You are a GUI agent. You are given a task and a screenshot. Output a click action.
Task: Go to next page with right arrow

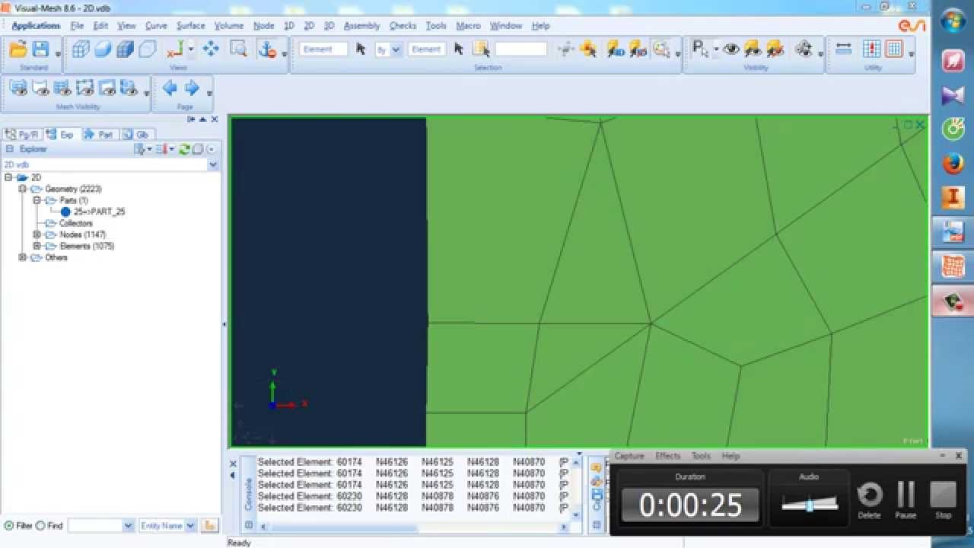tap(192, 88)
